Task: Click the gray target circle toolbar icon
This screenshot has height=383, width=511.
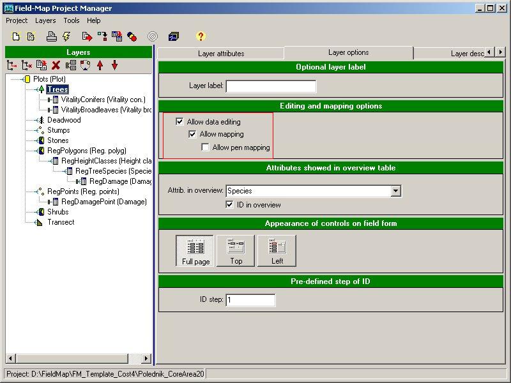Action: [153, 36]
